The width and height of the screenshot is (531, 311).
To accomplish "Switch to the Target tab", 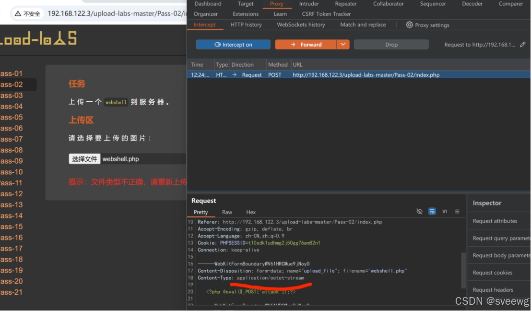I will pyautogui.click(x=246, y=4).
